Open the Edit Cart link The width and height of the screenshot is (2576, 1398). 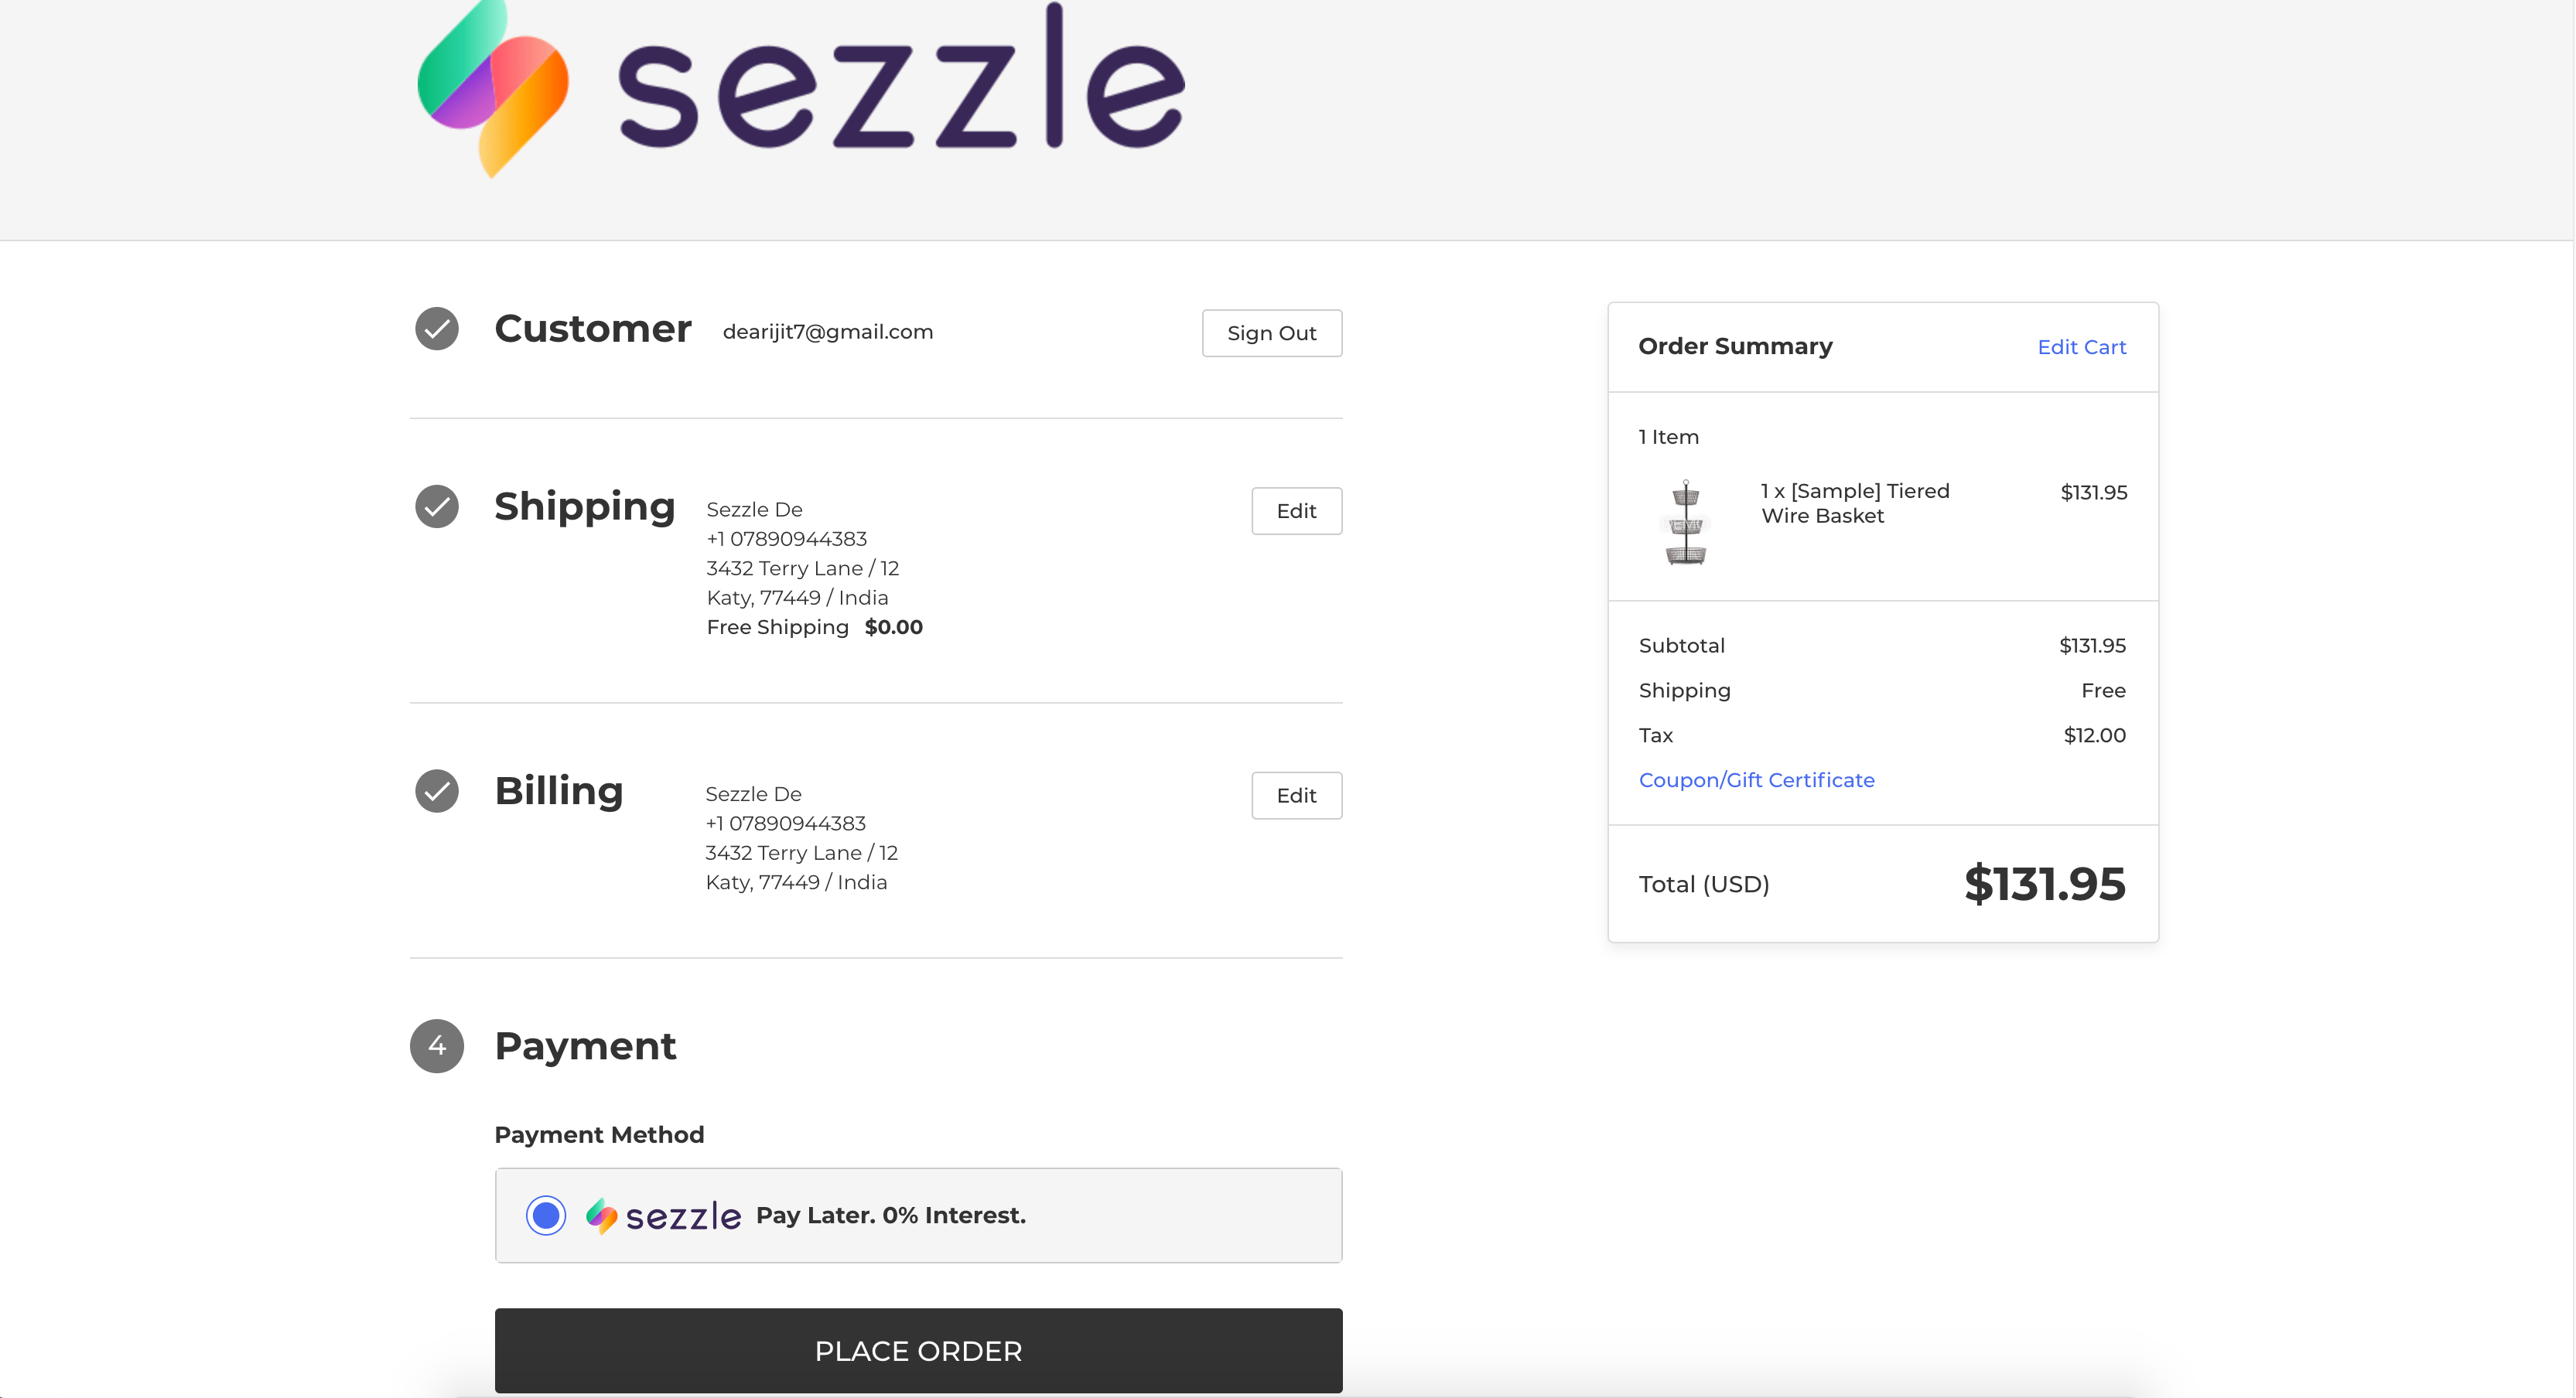coord(2081,346)
